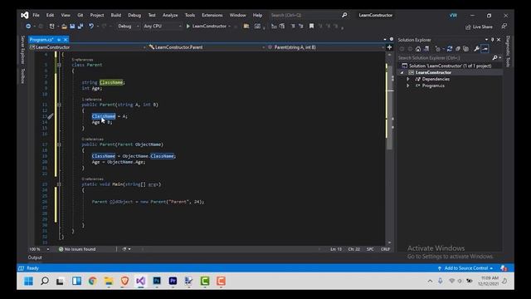Collapse the static void Main method block
531x299 pixels.
pos(59,184)
